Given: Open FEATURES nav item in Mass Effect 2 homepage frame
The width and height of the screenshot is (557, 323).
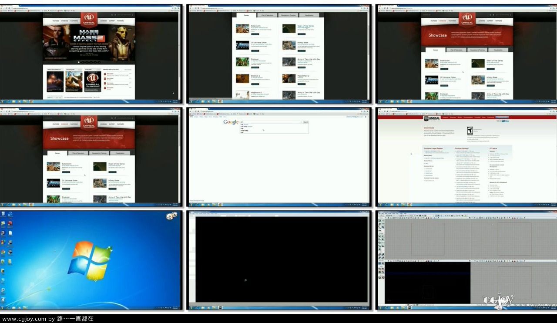Looking at the screenshot, I should pos(56,20).
